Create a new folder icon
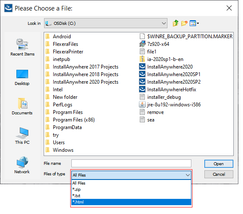The image size is (243, 214). point(184,23)
